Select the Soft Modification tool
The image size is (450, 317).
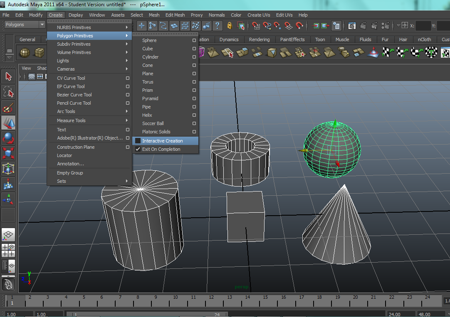(x=8, y=184)
